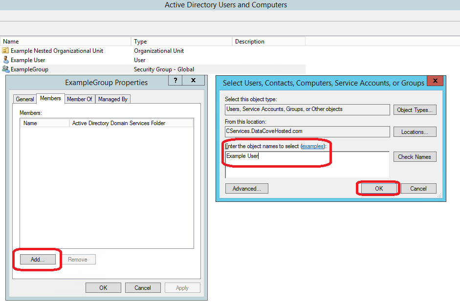Select the ExampleGroup security group icon
The height and width of the screenshot is (307, 460).
5,69
